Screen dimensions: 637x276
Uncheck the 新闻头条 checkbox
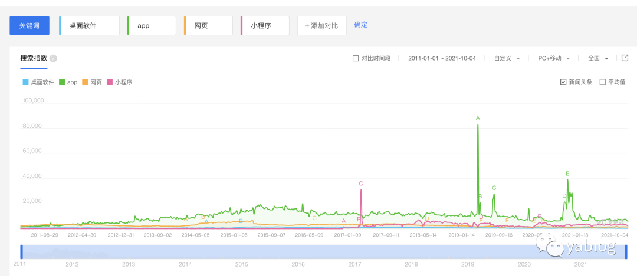[x=563, y=82]
